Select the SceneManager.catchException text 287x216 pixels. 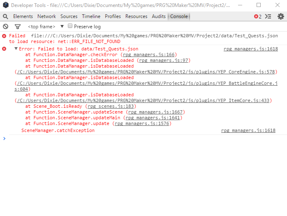tap(58, 130)
